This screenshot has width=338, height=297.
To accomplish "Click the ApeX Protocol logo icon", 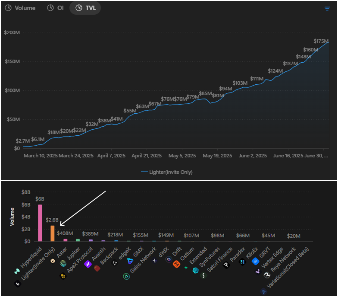I will pos(63,276).
